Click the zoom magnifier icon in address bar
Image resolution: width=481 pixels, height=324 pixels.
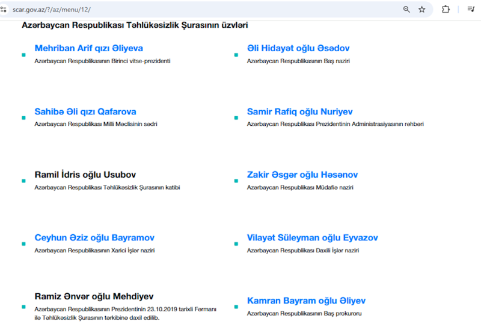pyautogui.click(x=406, y=10)
